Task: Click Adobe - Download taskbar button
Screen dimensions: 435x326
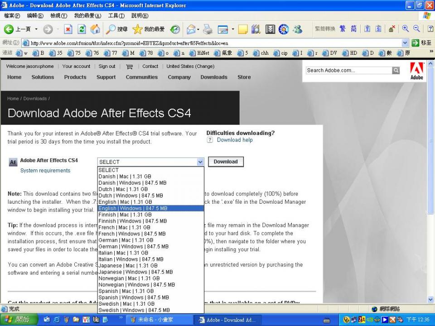Action: pos(228,320)
